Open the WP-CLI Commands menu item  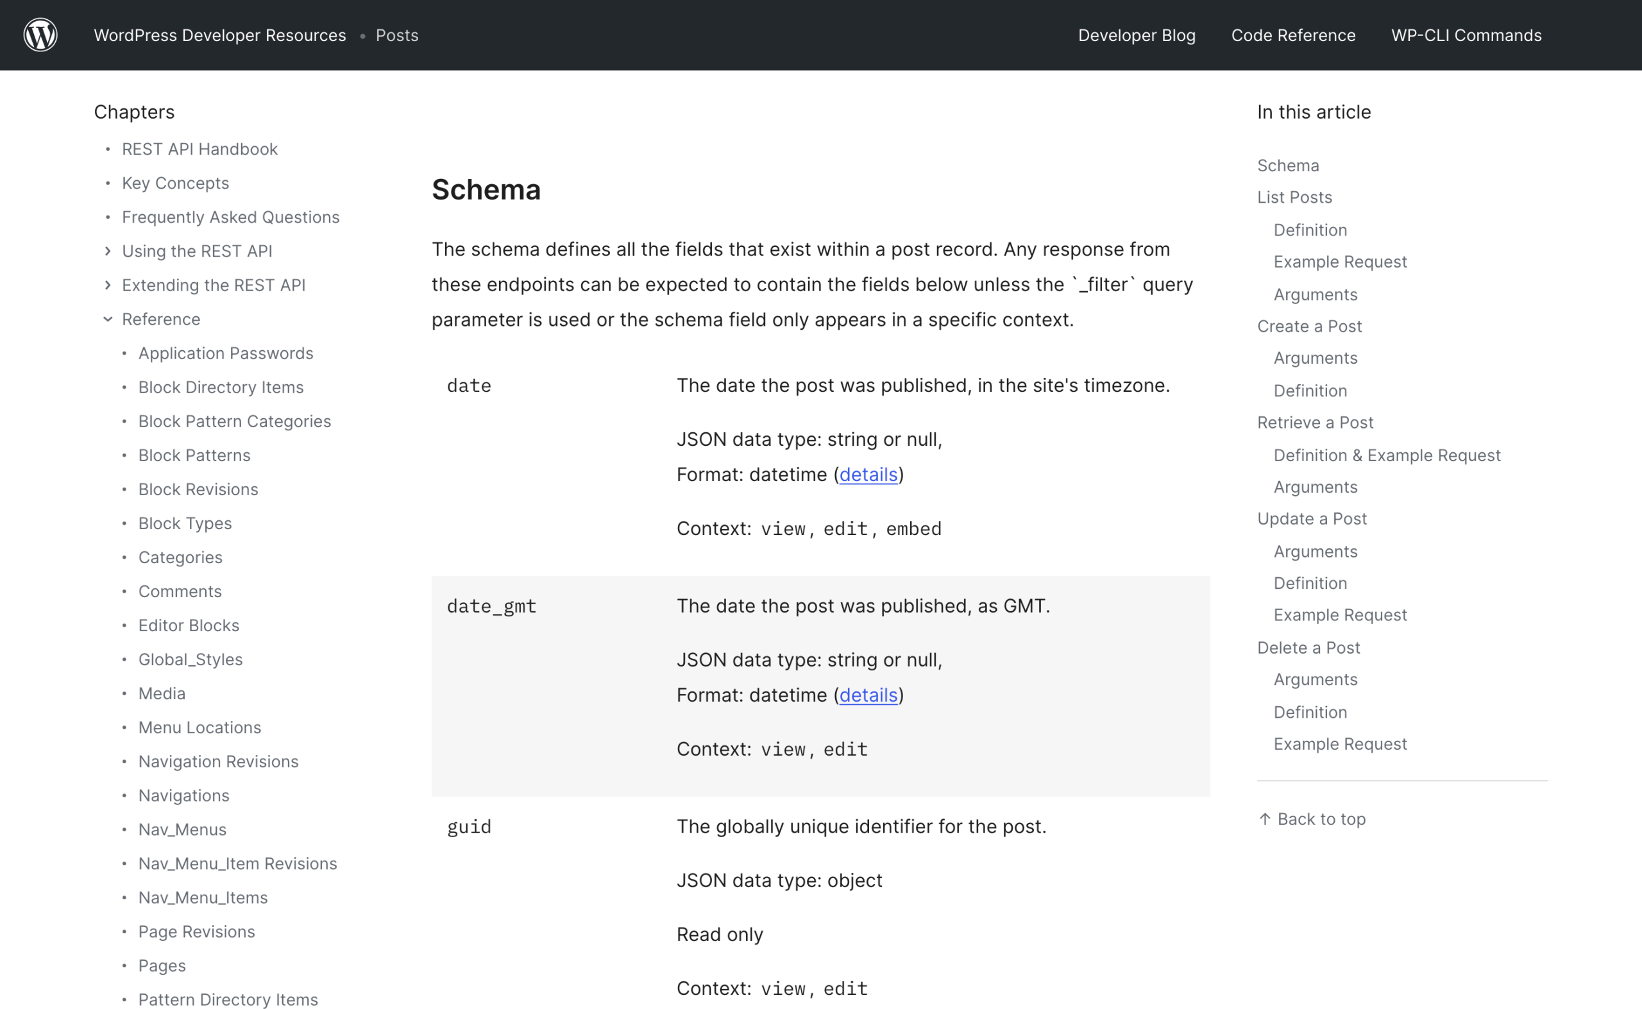pyautogui.click(x=1466, y=35)
